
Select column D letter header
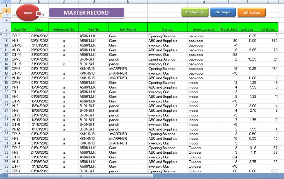(x=94, y=2)
